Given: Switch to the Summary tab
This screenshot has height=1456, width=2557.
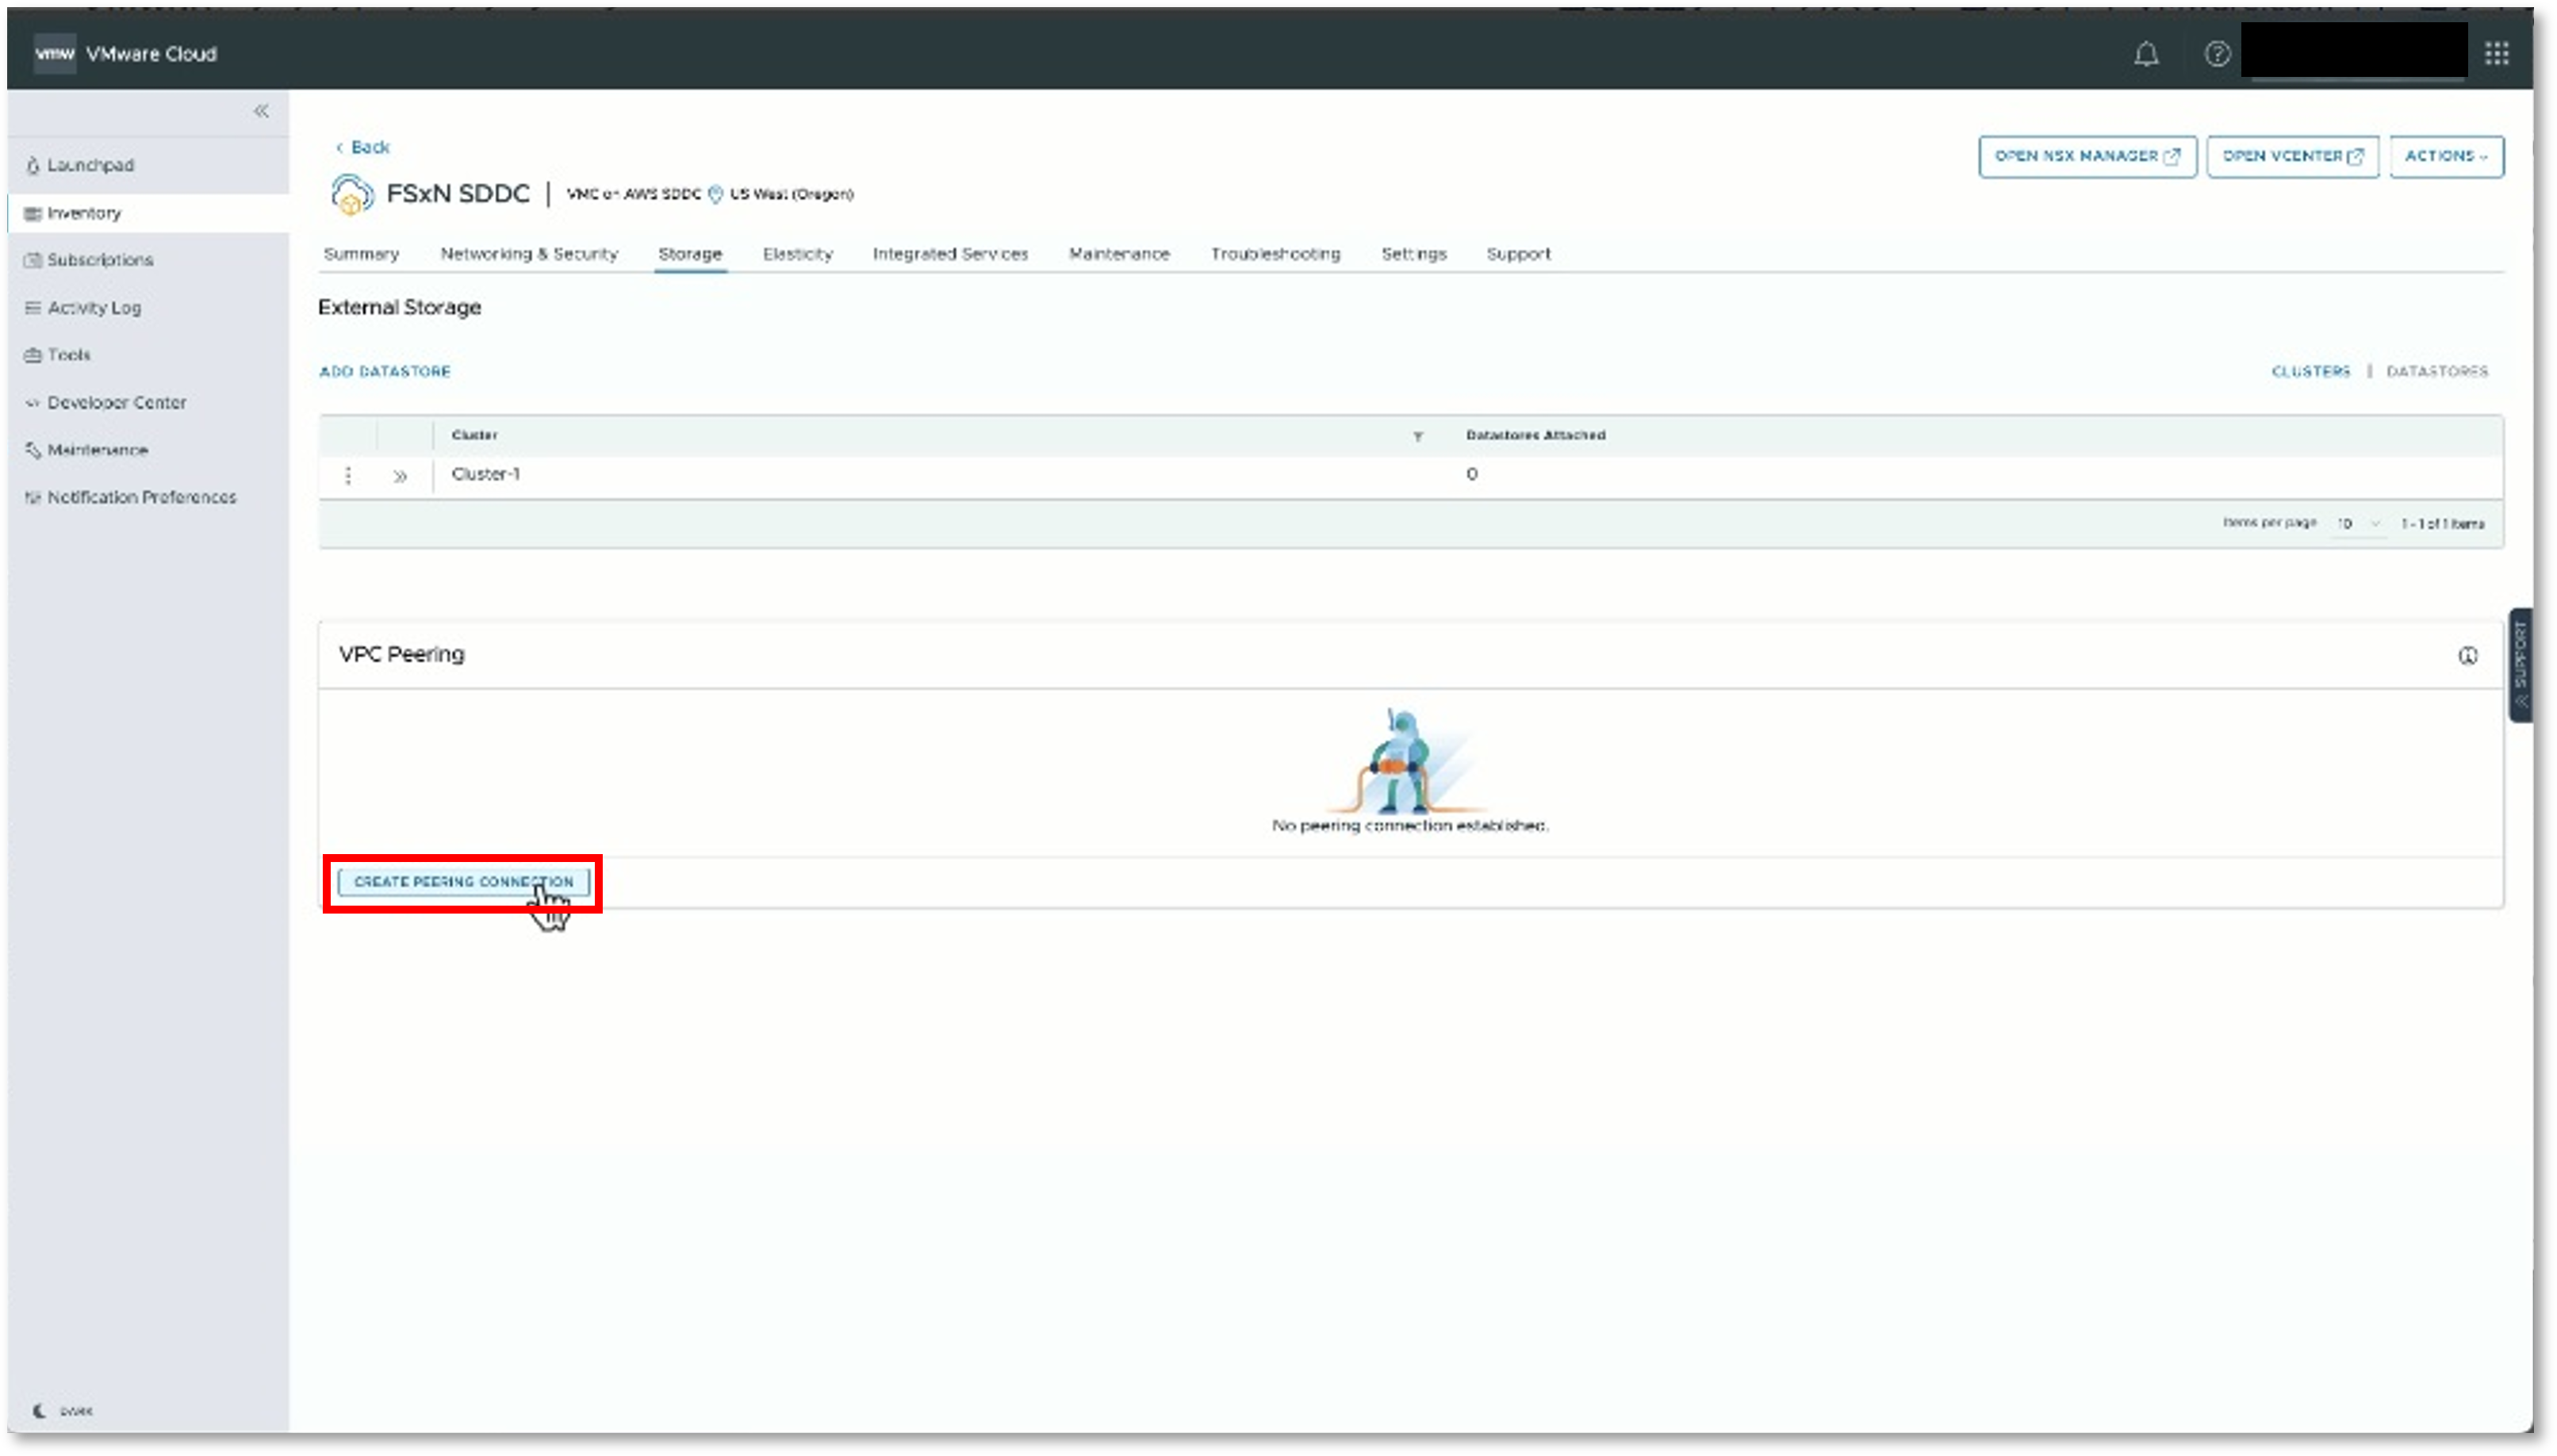Looking at the screenshot, I should click(361, 254).
